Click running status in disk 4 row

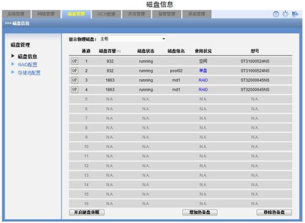146,90
